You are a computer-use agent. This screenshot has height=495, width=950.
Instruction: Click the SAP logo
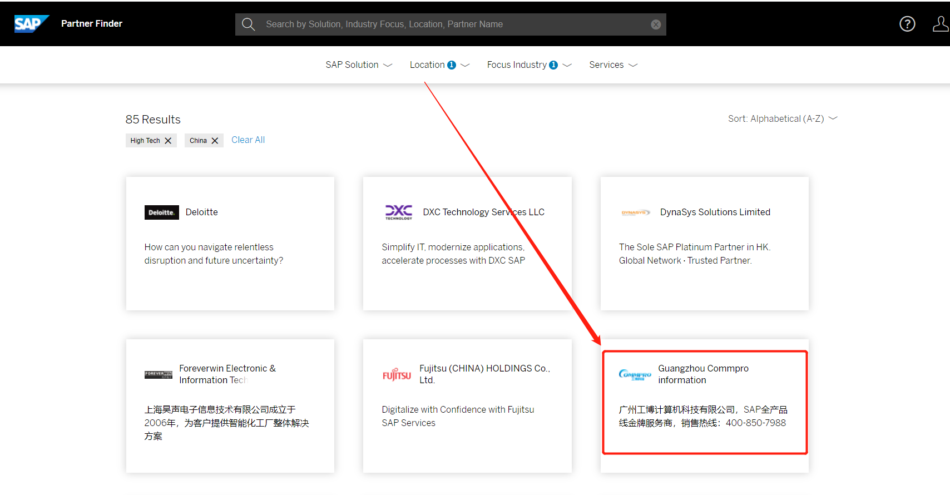[31, 24]
